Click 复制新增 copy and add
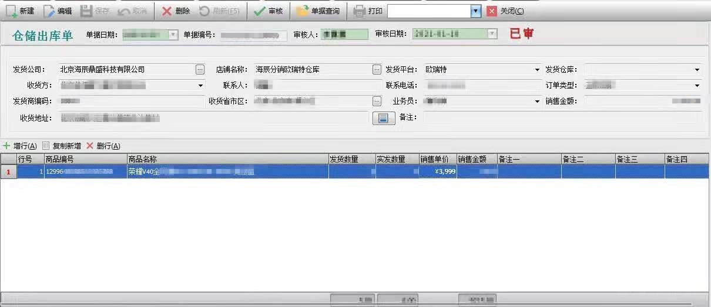711x307 pixels. pos(62,146)
